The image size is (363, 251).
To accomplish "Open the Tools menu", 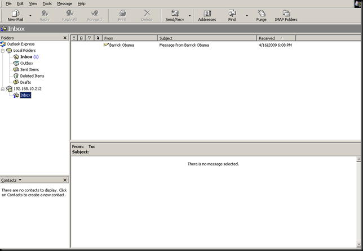I will pyautogui.click(x=47, y=4).
